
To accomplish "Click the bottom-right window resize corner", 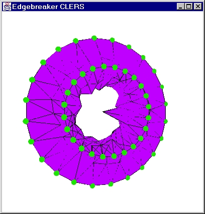I will point(203,212).
